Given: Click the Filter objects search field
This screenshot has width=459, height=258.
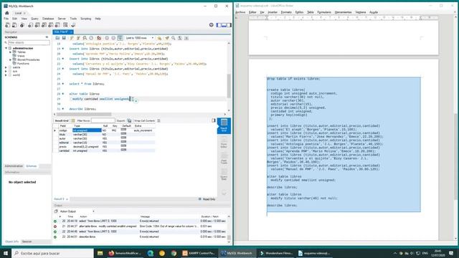Looking at the screenshot, I should coord(29,43).
